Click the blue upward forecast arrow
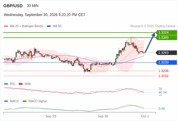This screenshot has height=121, width=178. [150, 43]
